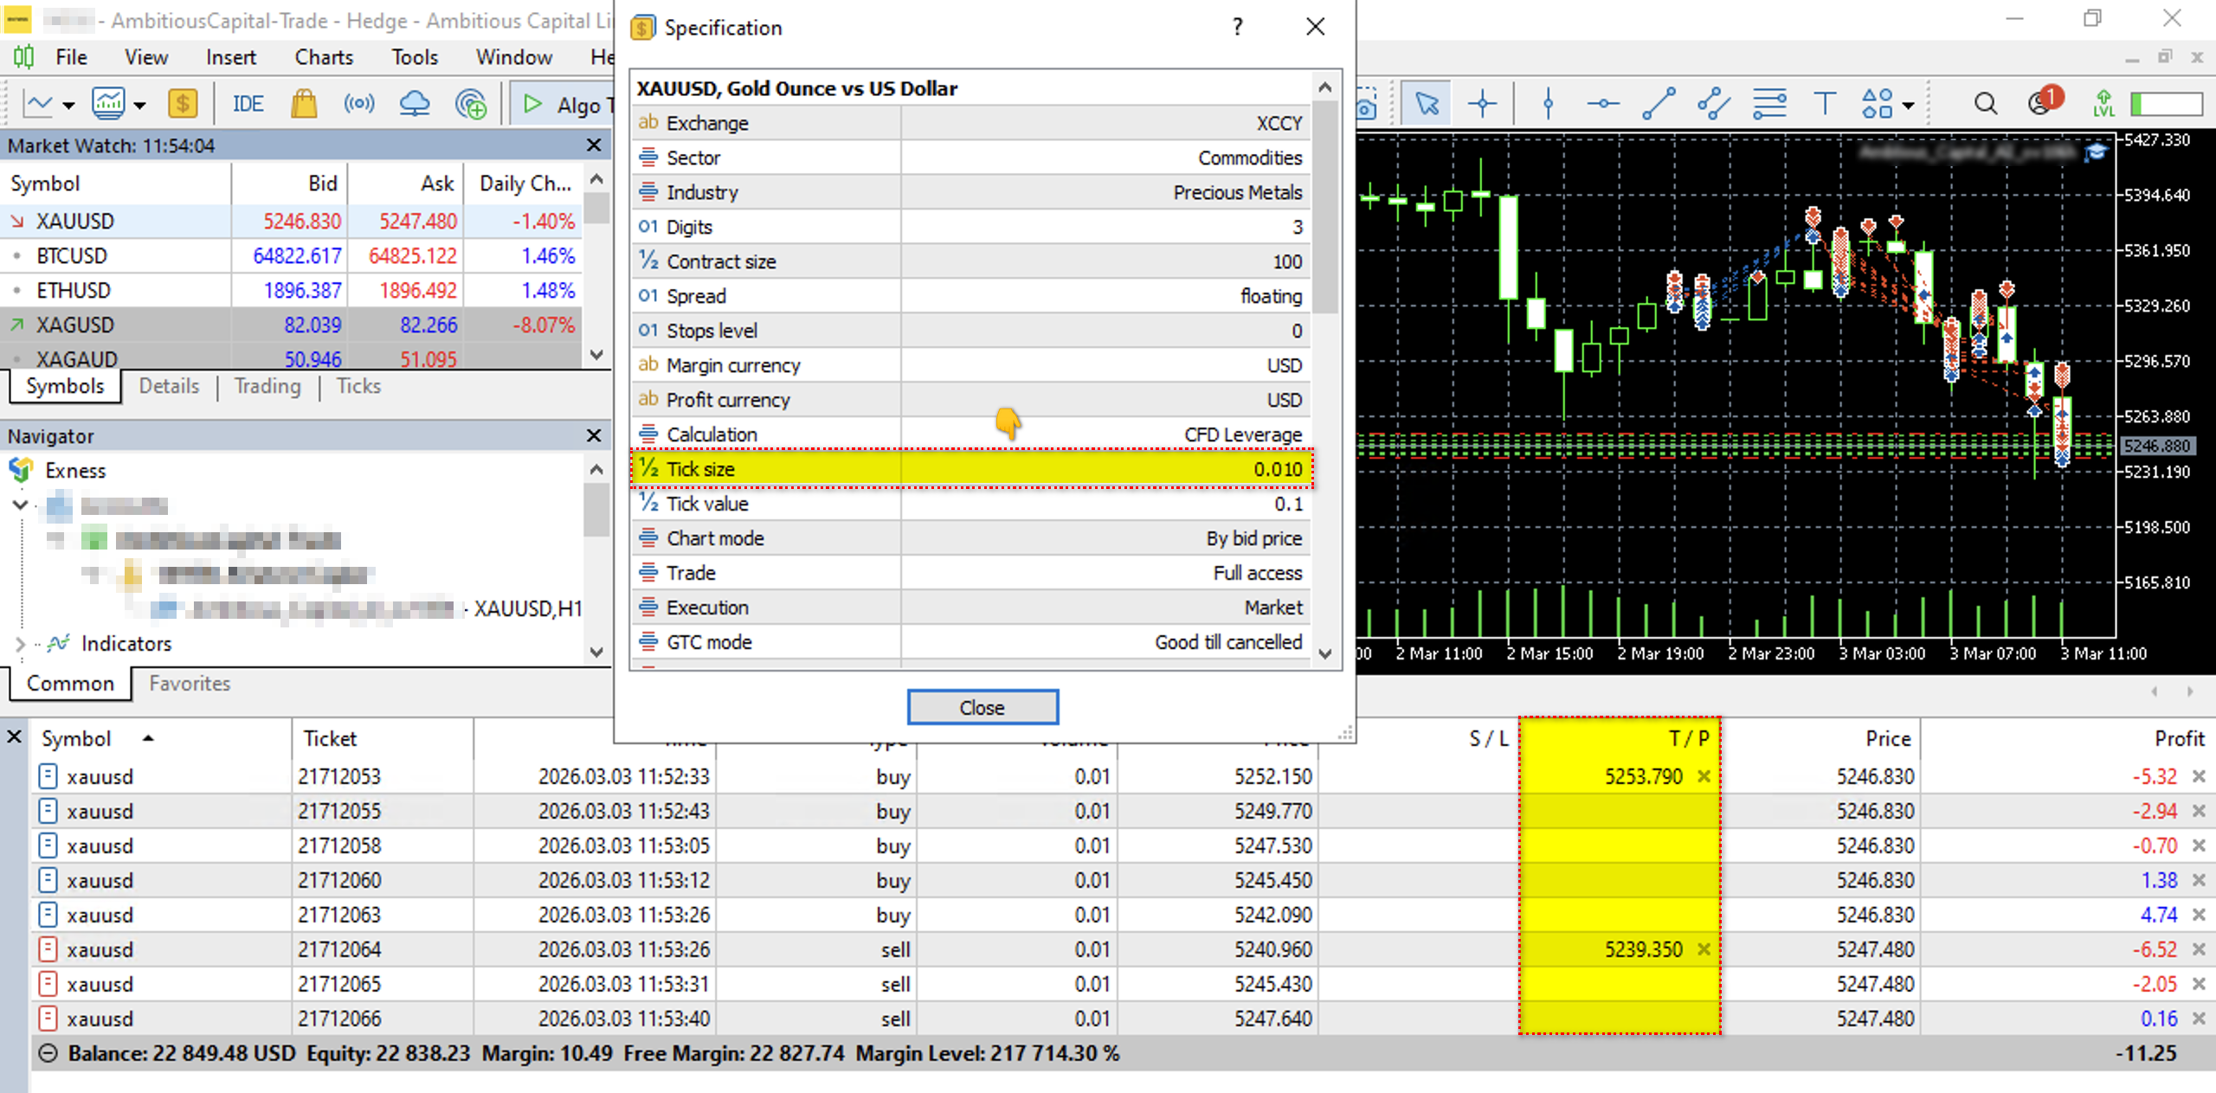Image resolution: width=2216 pixels, height=1093 pixels.
Task: Sort orders by the Profit column header
Action: pos(2178,738)
